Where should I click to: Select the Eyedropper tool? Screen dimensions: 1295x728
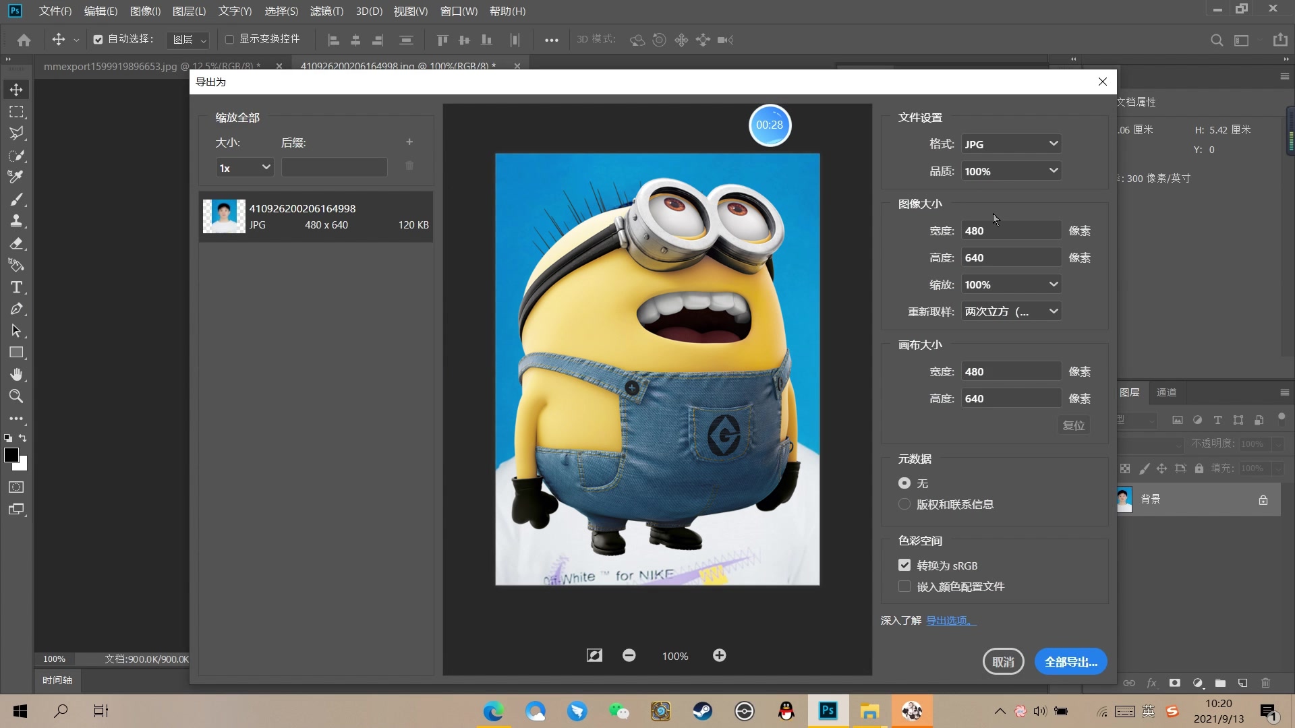click(x=16, y=177)
